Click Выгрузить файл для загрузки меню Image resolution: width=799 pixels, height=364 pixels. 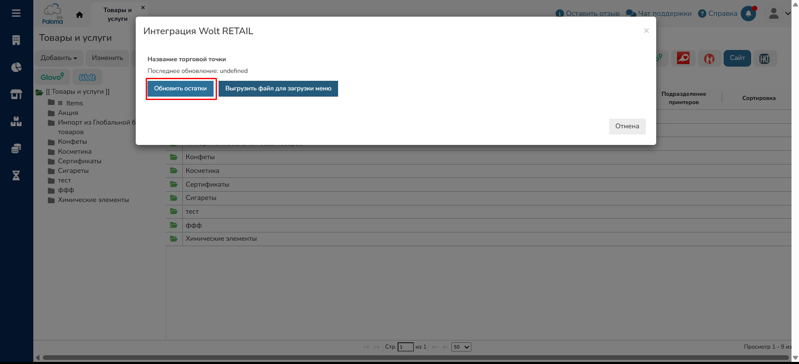278,89
